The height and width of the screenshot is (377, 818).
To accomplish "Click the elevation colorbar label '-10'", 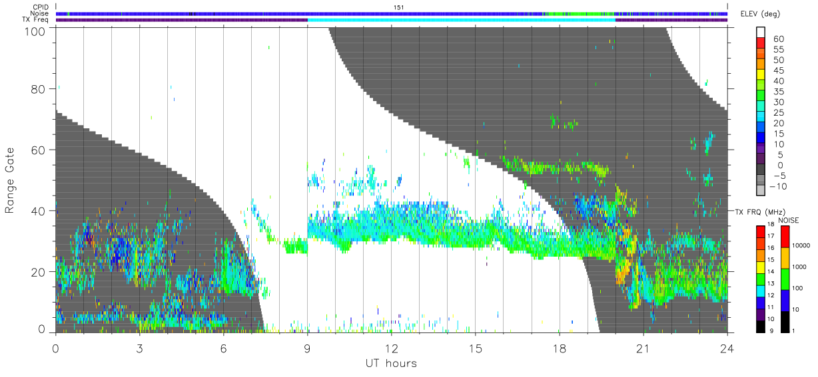I will [778, 186].
